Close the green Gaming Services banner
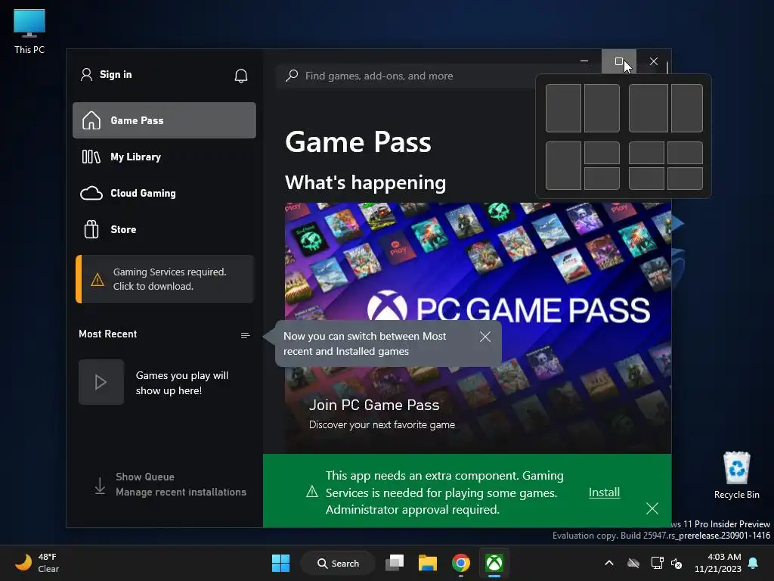 [x=652, y=508]
